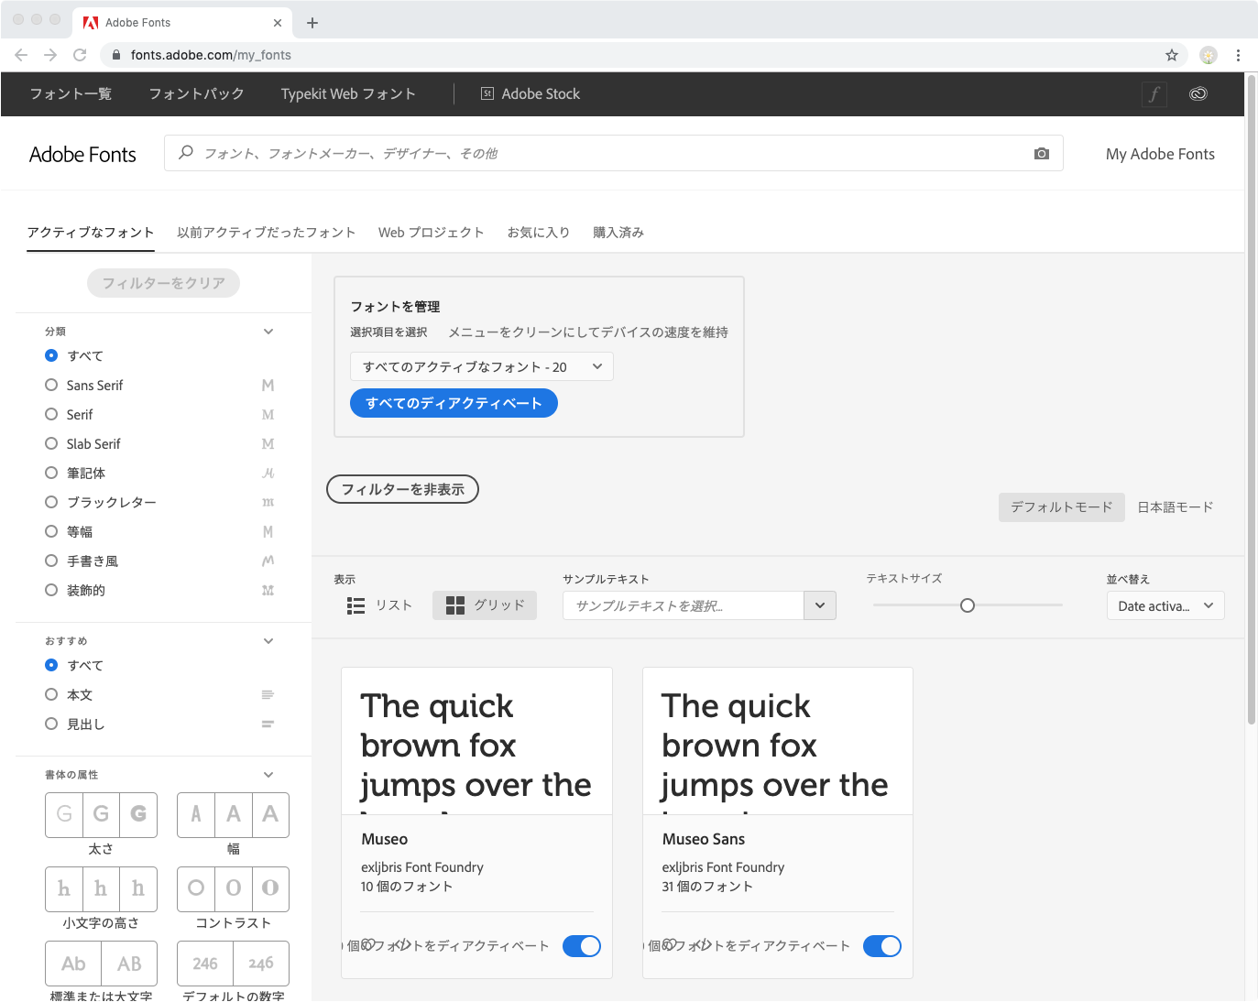Open the Adobe Stock link
Screen dimensions: 1258x1002
pos(531,93)
